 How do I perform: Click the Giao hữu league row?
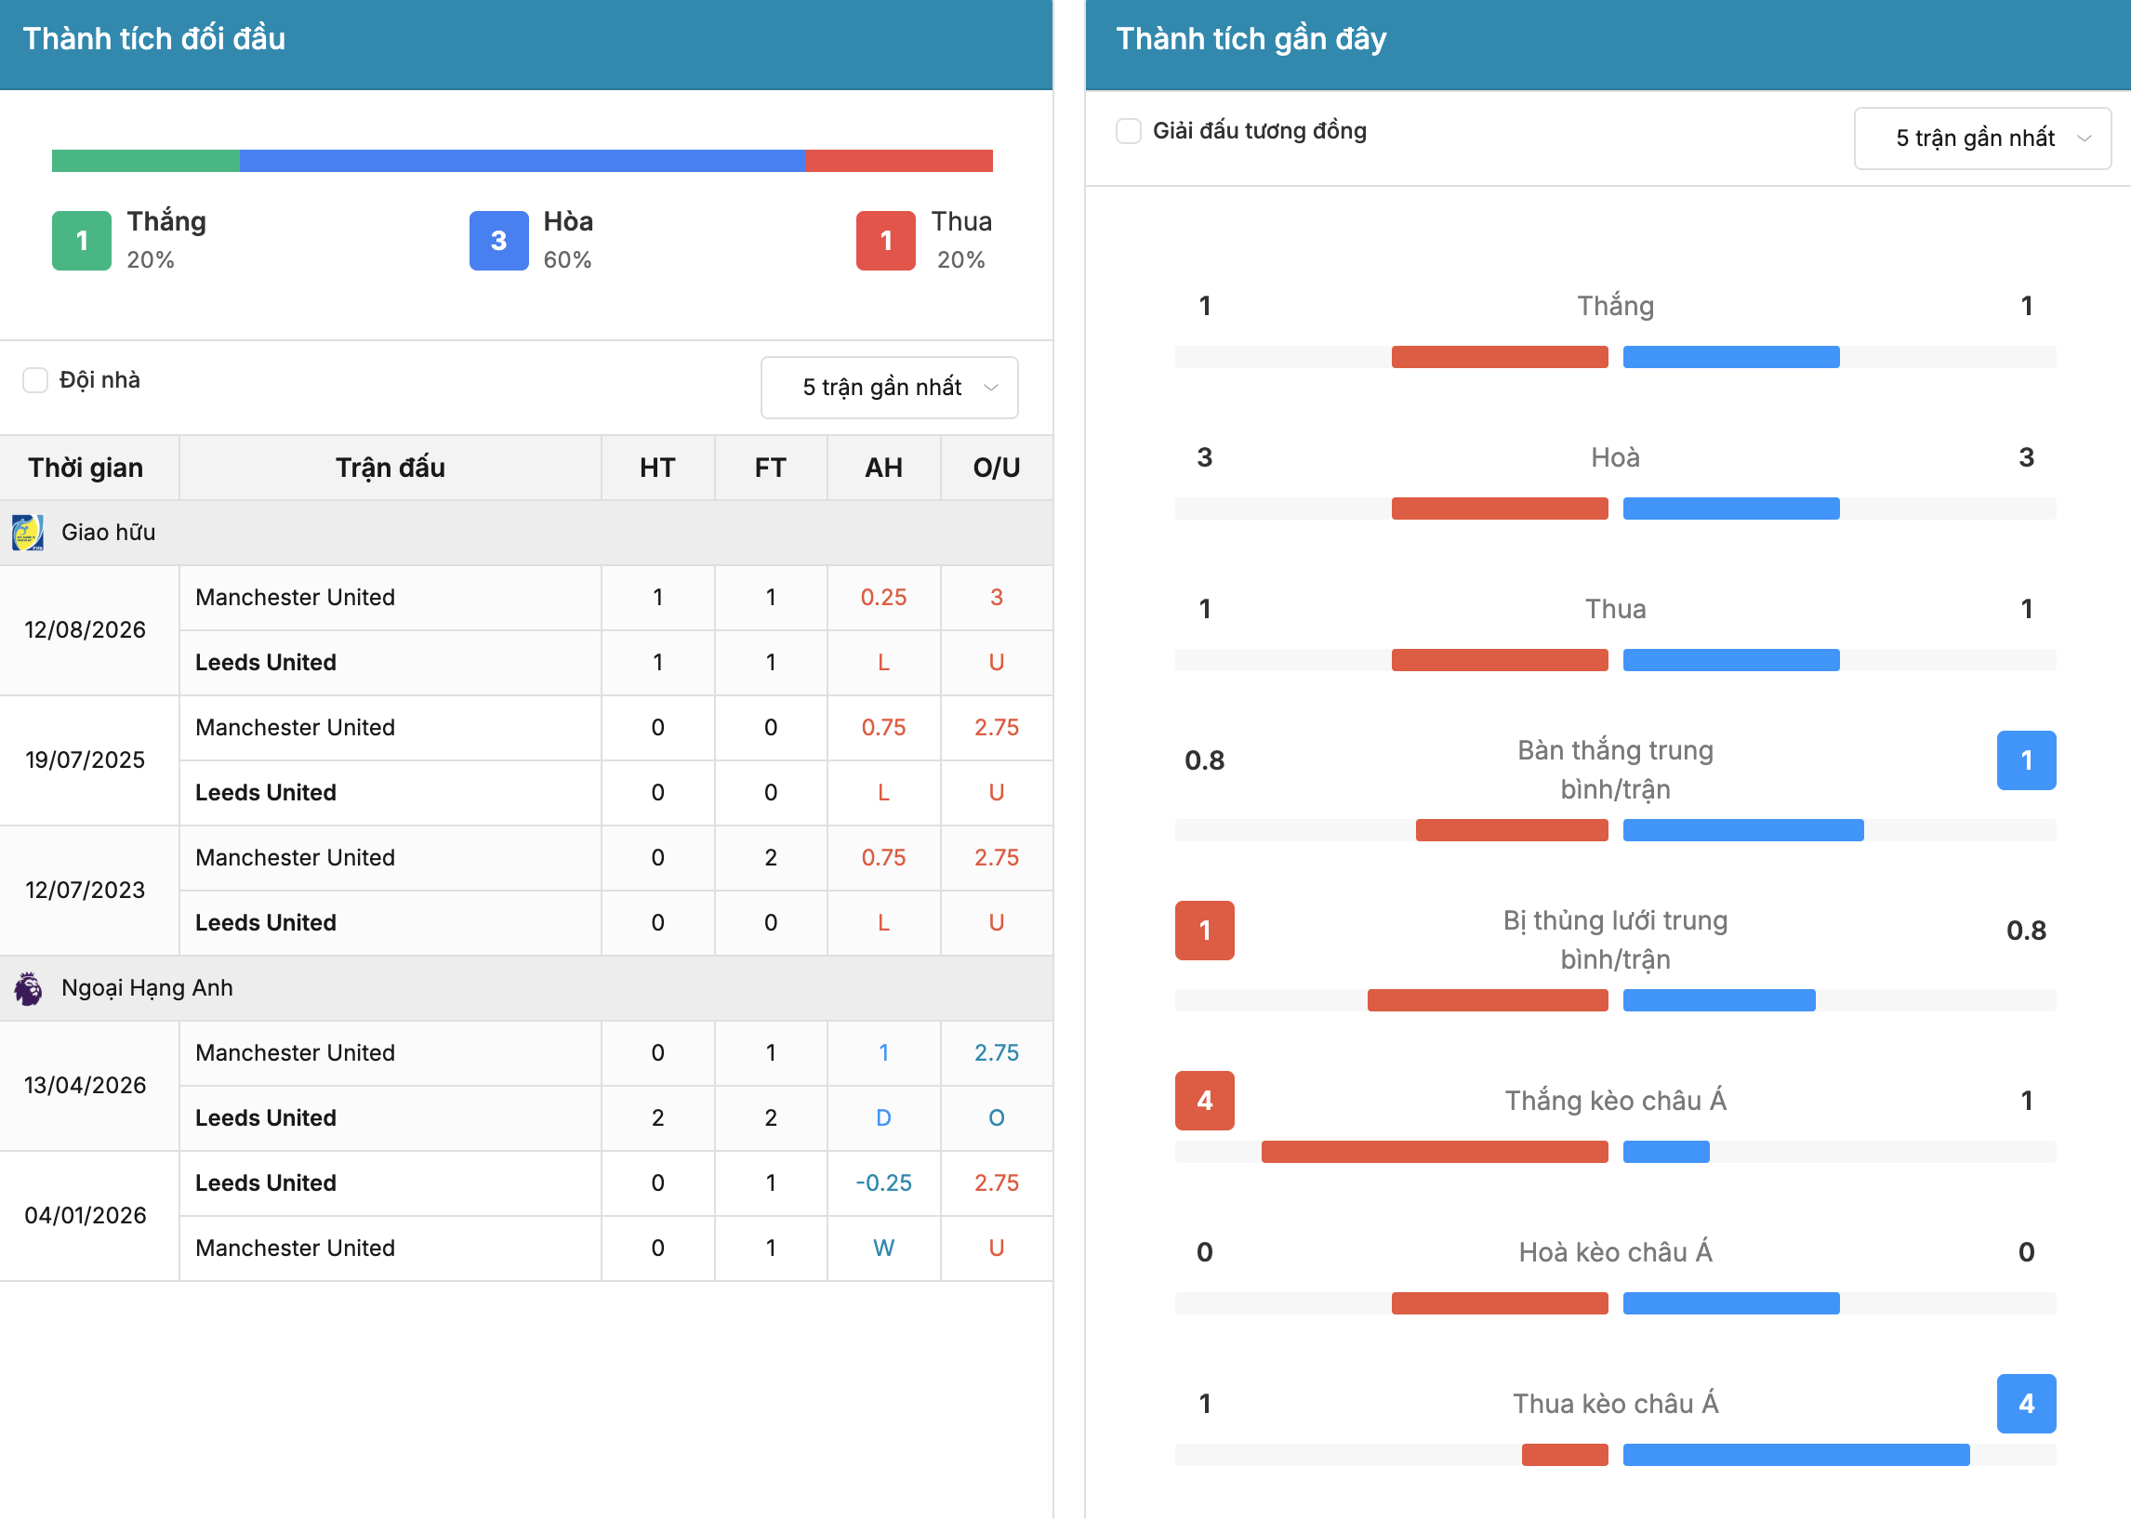click(x=525, y=533)
